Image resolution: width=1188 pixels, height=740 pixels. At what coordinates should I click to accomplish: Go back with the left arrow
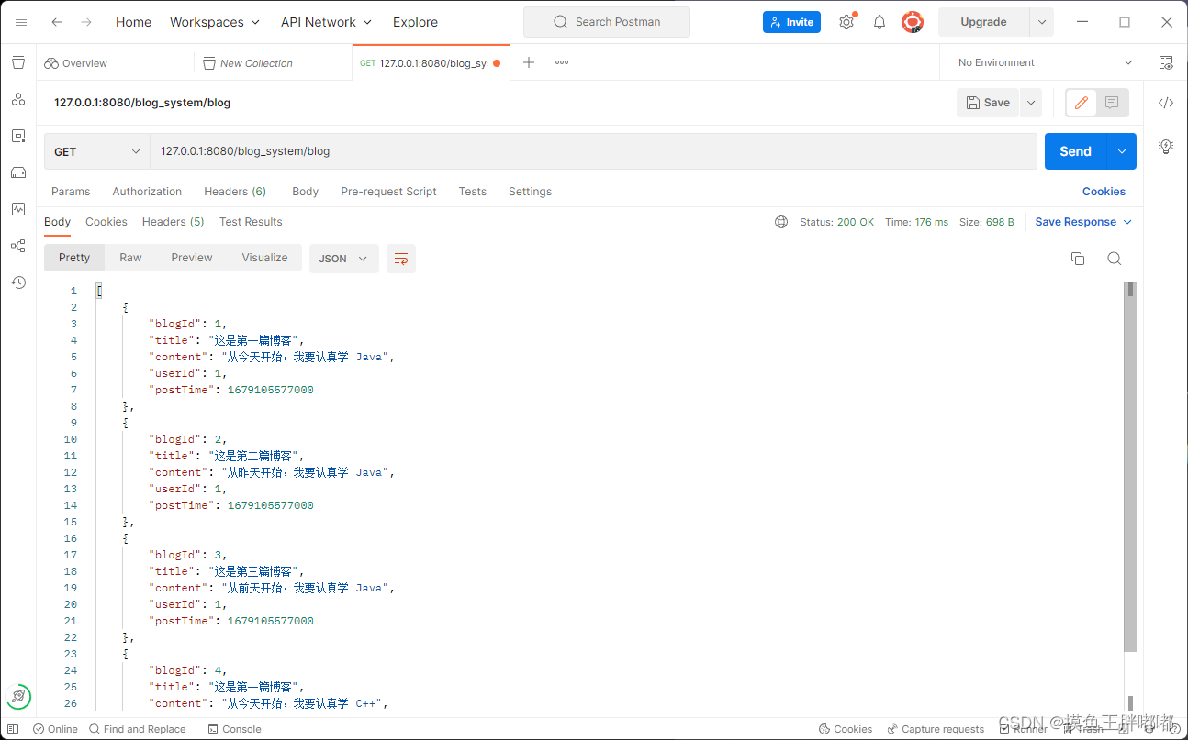pyautogui.click(x=57, y=22)
